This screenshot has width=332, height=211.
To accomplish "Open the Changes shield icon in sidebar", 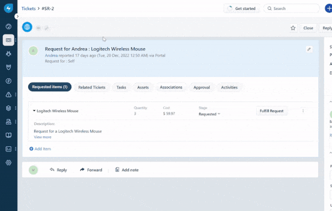I will pyautogui.click(x=8, y=67).
